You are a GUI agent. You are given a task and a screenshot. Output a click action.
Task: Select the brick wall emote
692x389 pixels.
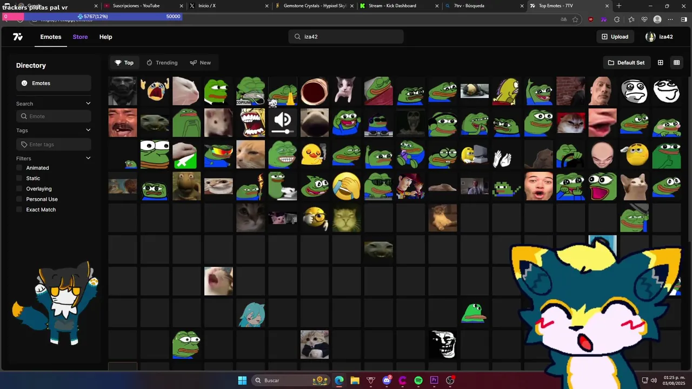[x=570, y=91]
